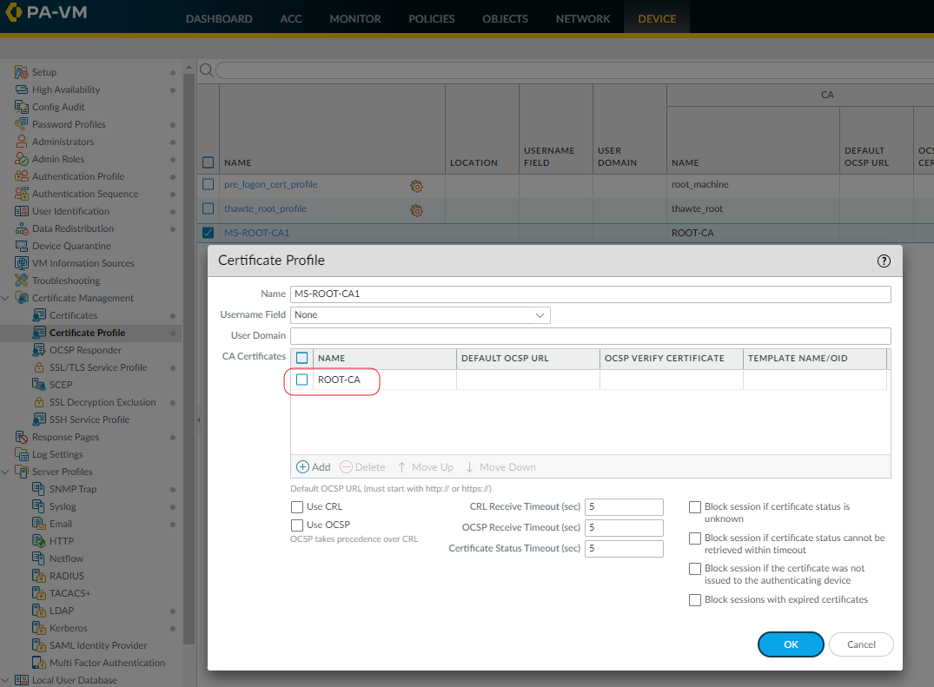Click the gear icon beside thawte_root_profile
This screenshot has width=934, height=687.
417,210
